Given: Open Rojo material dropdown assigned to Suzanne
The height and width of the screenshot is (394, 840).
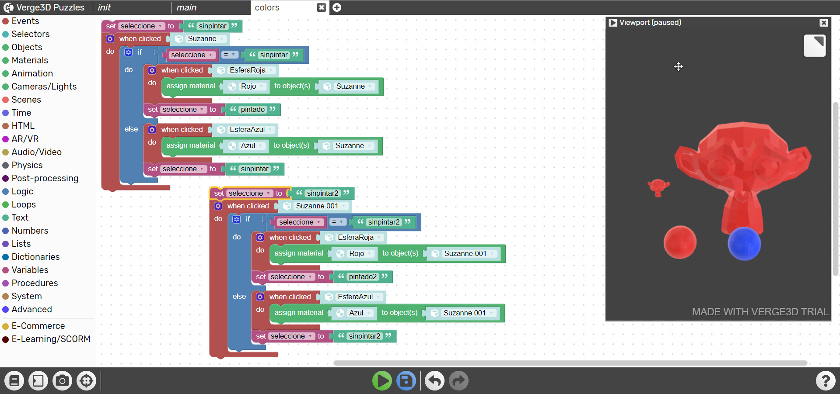Looking at the screenshot, I should 253,86.
